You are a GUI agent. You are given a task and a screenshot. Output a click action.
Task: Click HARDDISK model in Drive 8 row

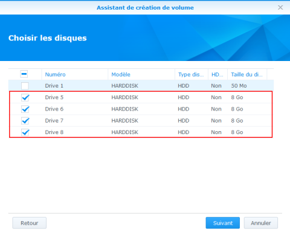click(x=125, y=132)
